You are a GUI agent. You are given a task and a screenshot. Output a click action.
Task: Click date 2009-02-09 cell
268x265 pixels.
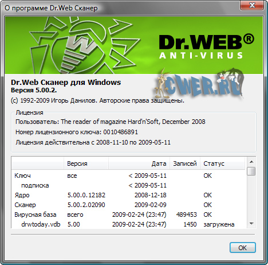coord(151,205)
